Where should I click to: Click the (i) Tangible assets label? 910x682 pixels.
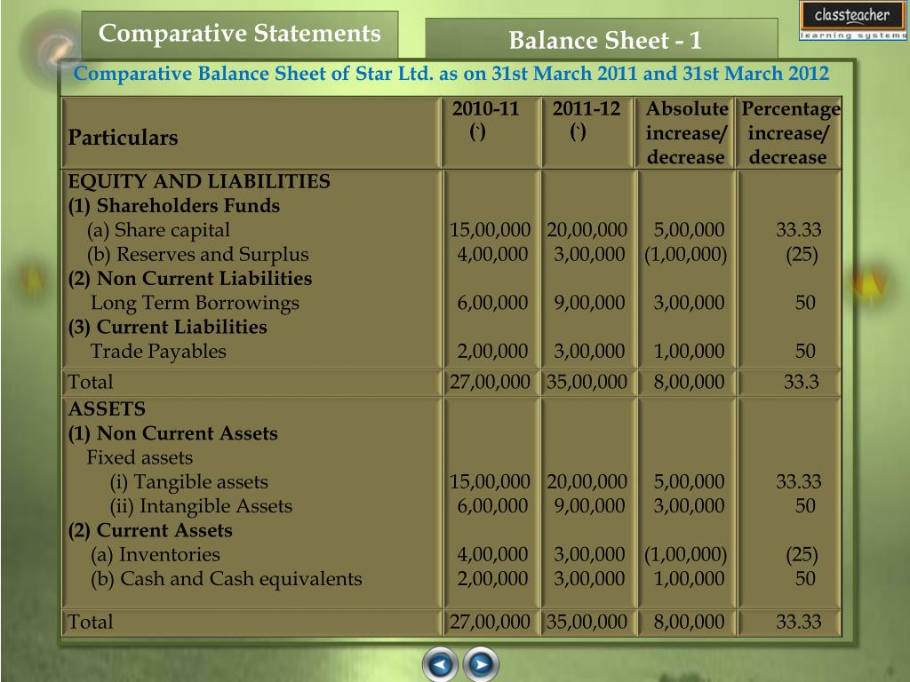(189, 482)
